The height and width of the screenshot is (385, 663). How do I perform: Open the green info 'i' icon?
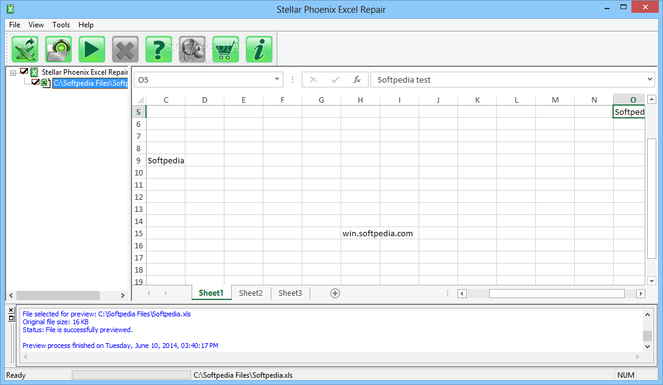[x=259, y=49]
